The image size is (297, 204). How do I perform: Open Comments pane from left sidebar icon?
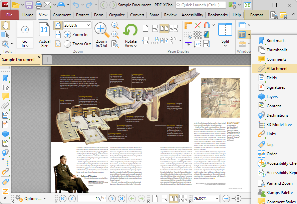tap(5, 97)
